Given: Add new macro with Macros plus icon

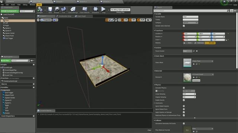Looking at the screenshot, I should 34,84.
